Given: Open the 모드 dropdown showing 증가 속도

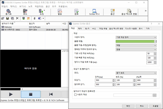Looking at the screenshot, I should pos(136,73).
